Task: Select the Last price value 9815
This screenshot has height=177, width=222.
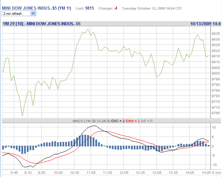Action: click(x=90, y=8)
